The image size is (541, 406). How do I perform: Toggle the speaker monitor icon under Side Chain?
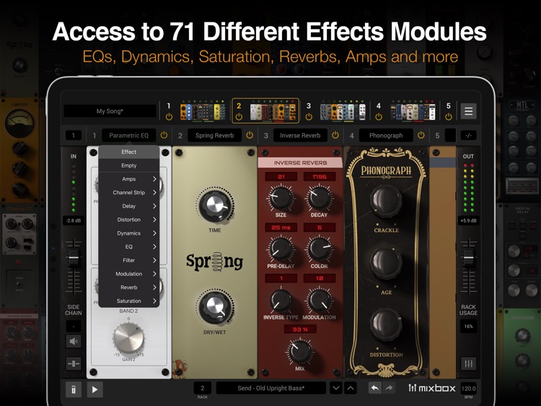[74, 342]
